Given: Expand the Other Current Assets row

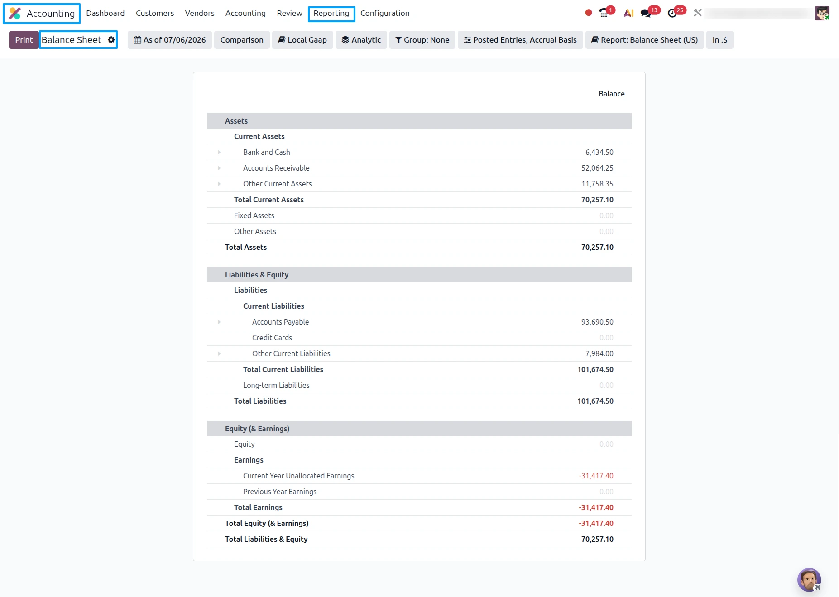Looking at the screenshot, I should coord(219,184).
